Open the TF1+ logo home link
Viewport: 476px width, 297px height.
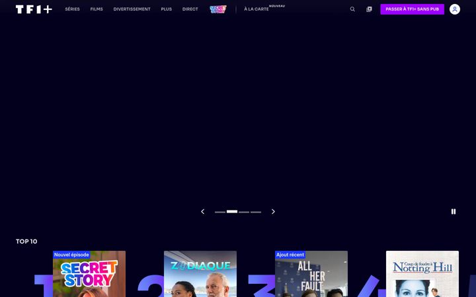[34, 9]
